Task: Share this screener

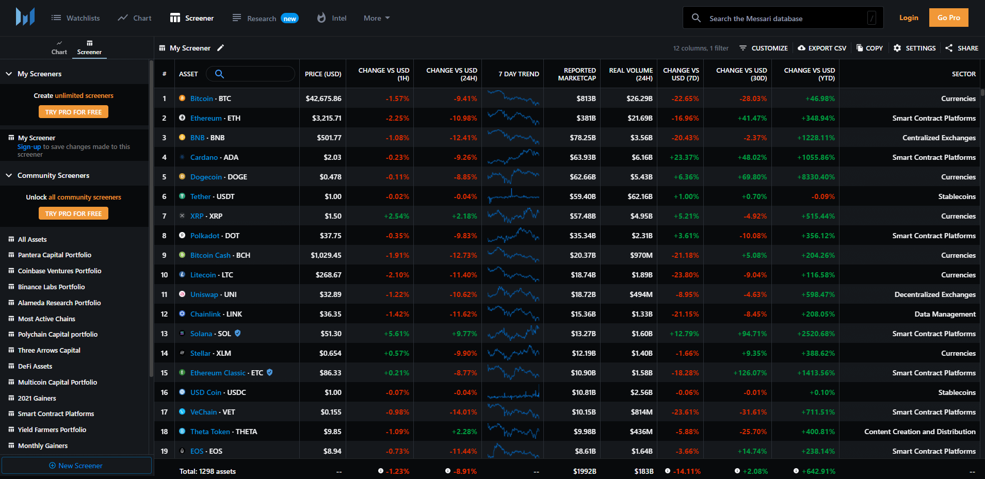Action: pyautogui.click(x=962, y=48)
